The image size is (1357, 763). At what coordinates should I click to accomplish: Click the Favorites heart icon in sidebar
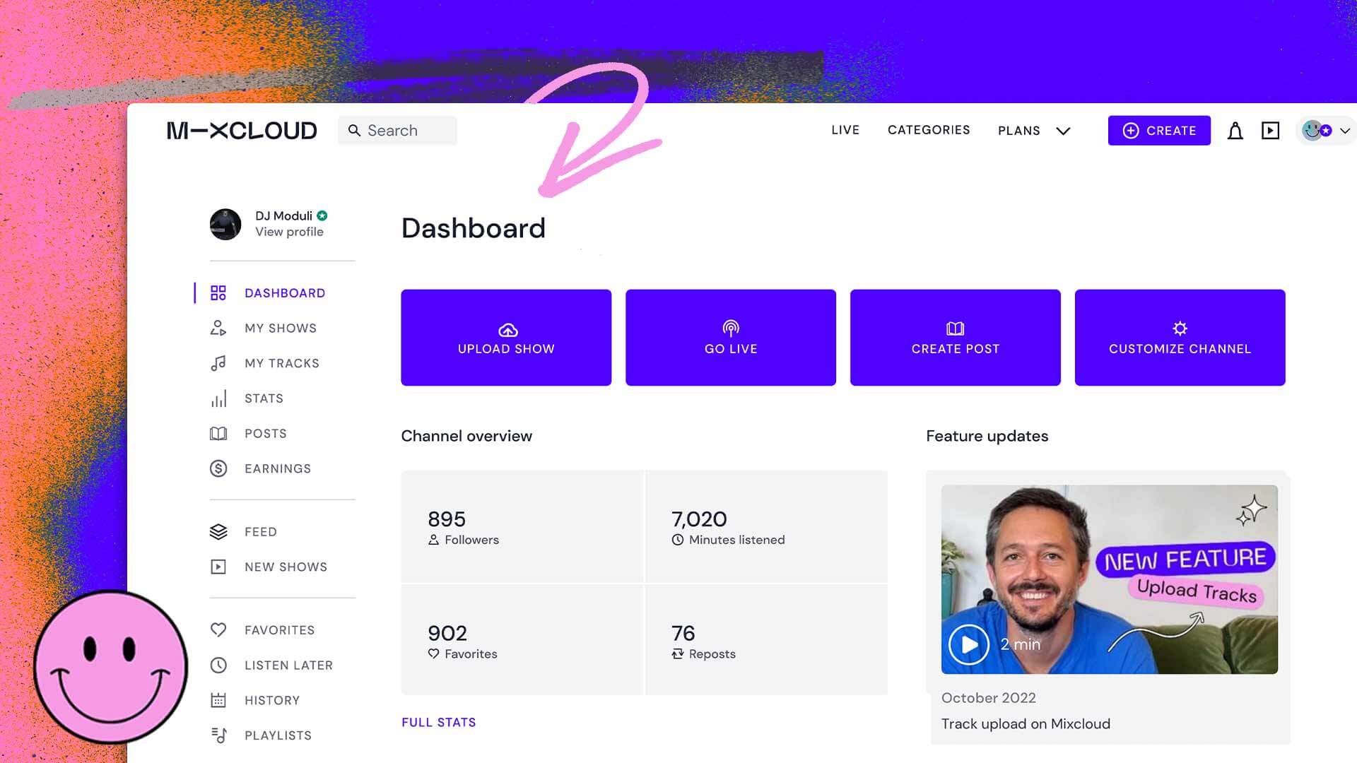(x=218, y=629)
